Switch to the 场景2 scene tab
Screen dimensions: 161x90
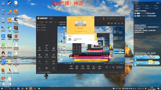[51, 22]
